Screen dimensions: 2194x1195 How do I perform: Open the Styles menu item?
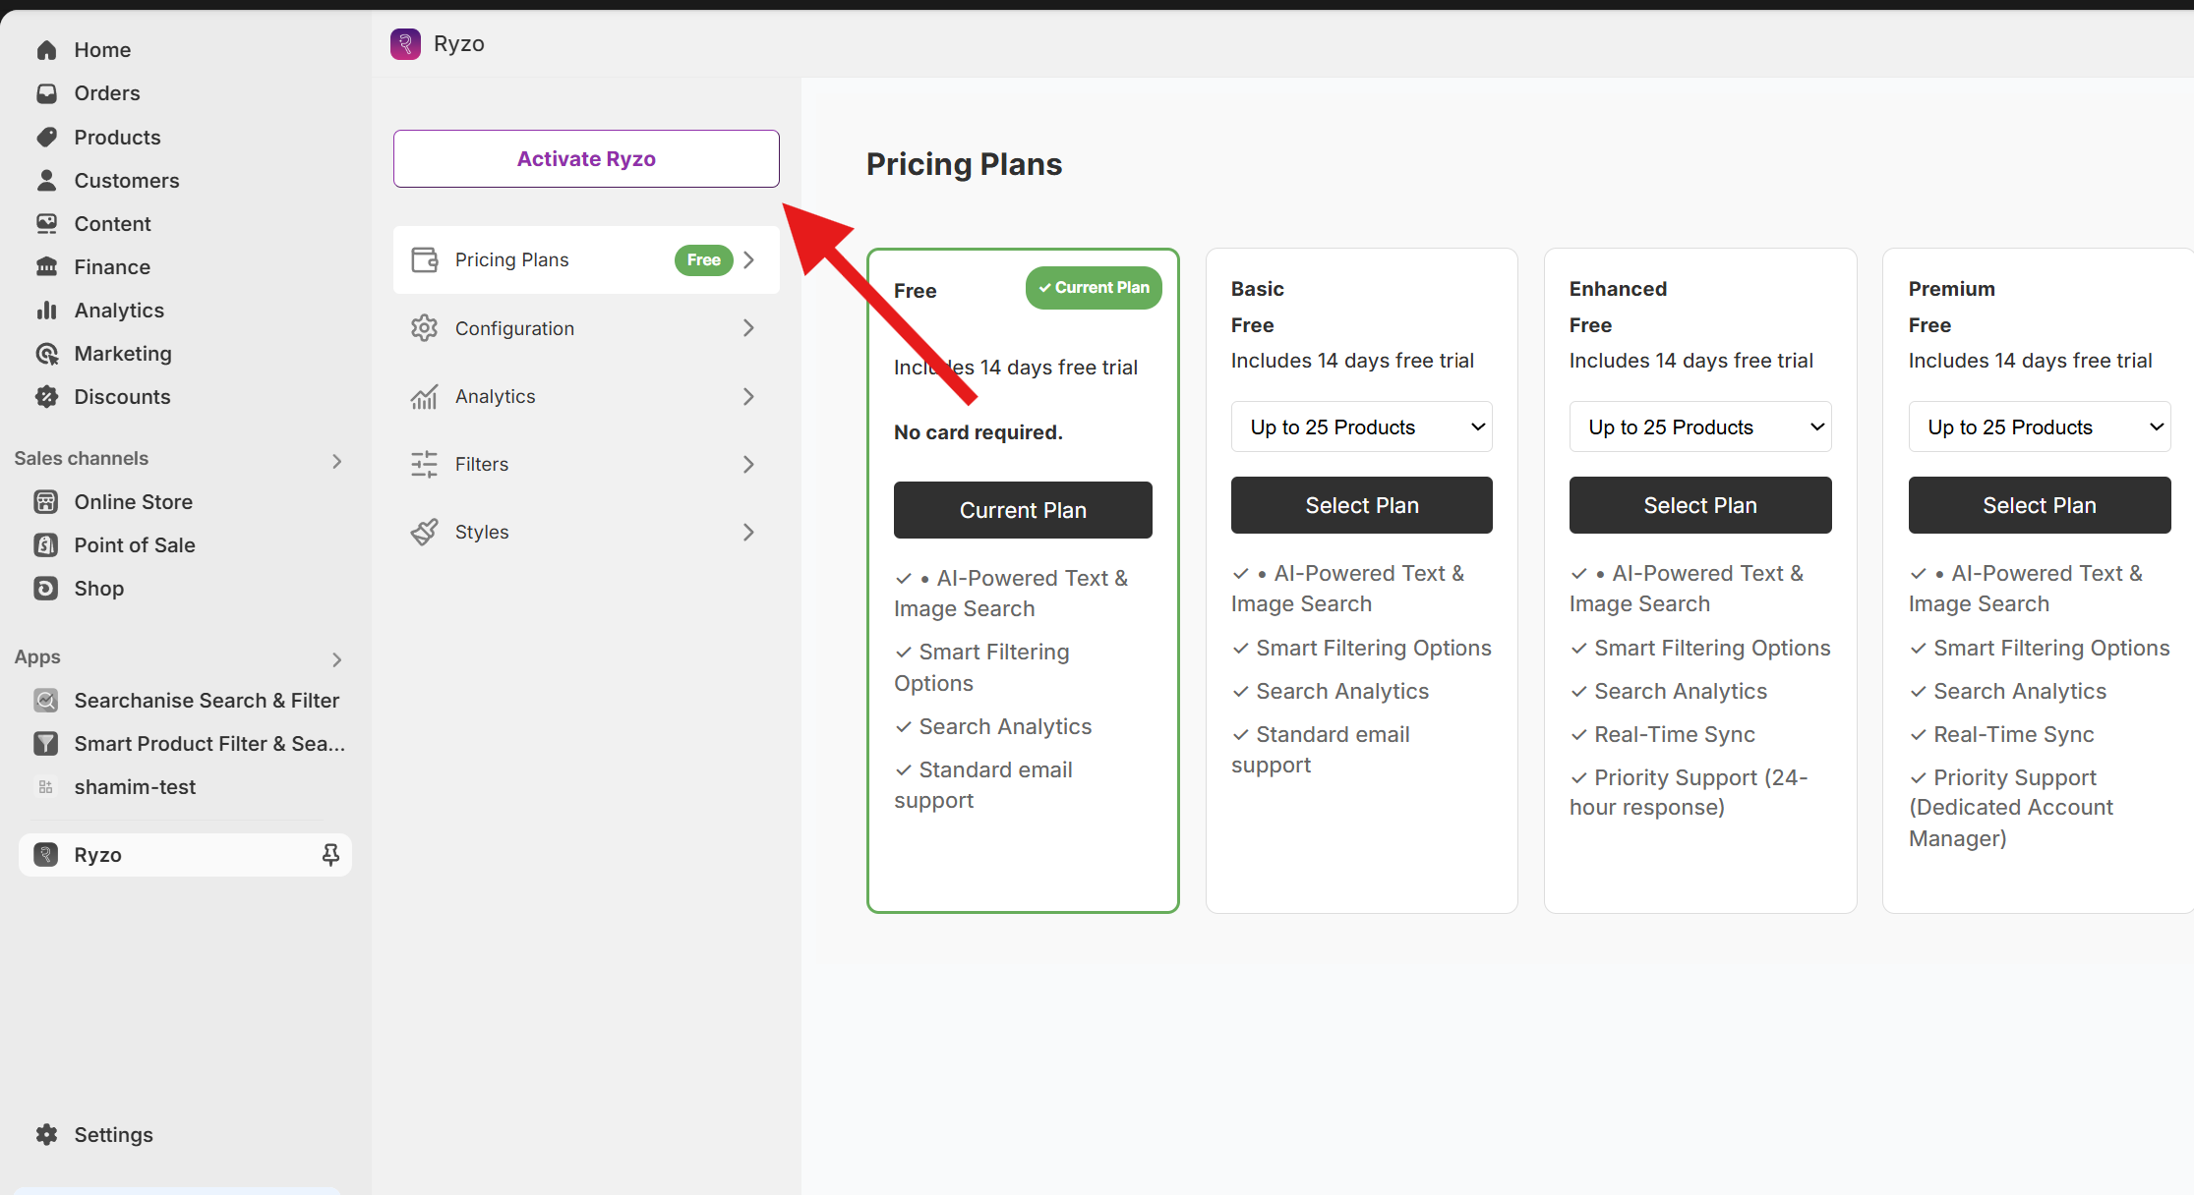point(586,532)
